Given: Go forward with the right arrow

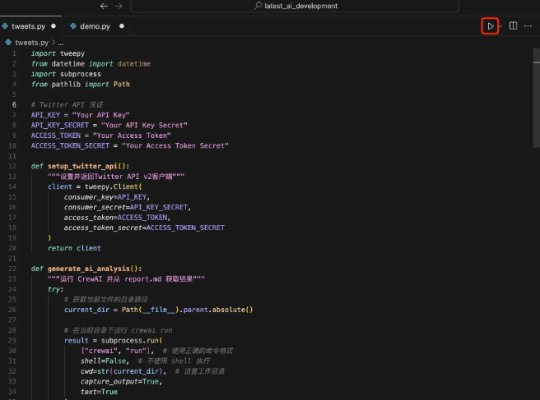Looking at the screenshot, I should pyautogui.click(x=120, y=6).
